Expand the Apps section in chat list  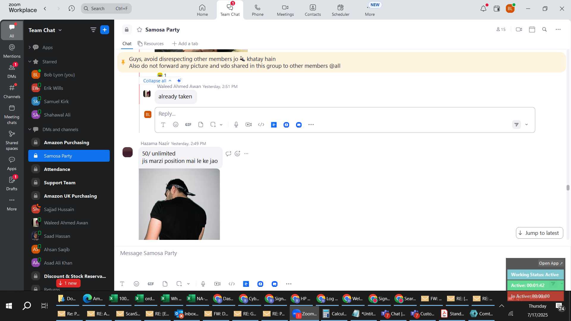point(29,47)
